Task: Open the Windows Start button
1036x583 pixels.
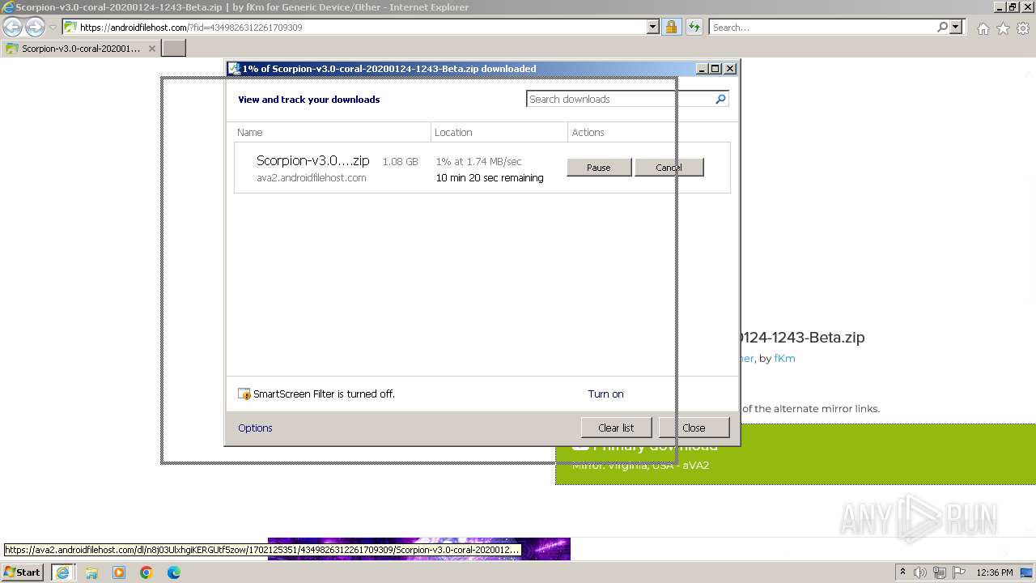Action: pyautogui.click(x=23, y=572)
